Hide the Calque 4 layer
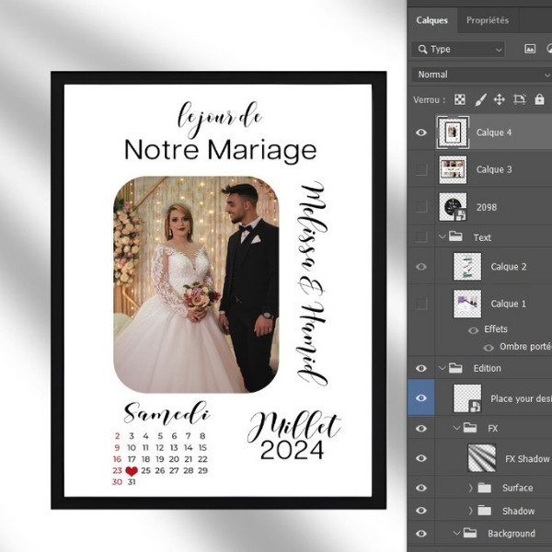This screenshot has height=552, width=552. pyautogui.click(x=421, y=132)
